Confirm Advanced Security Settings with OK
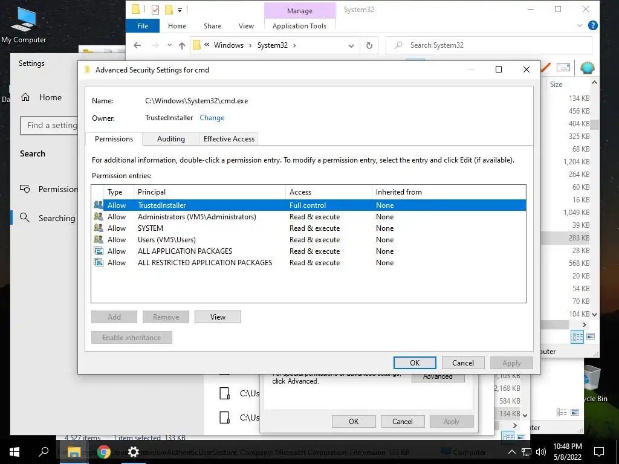 coord(415,362)
